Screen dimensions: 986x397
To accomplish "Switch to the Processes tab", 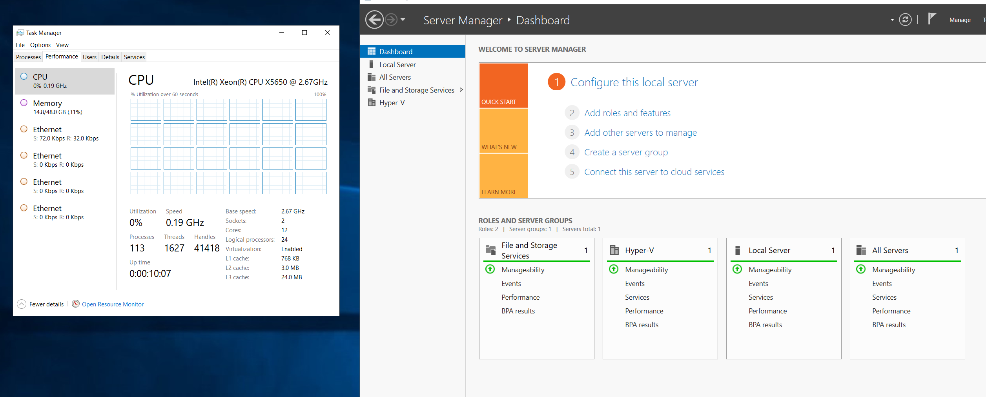I will coord(28,57).
